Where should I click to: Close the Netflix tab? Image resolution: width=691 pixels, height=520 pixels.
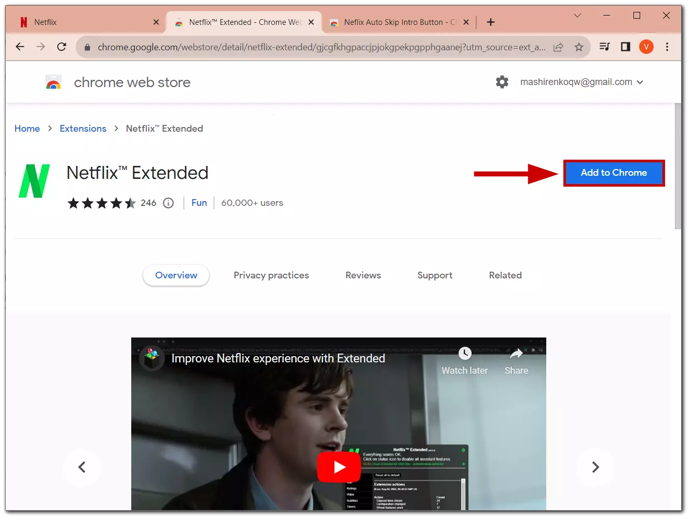click(156, 22)
